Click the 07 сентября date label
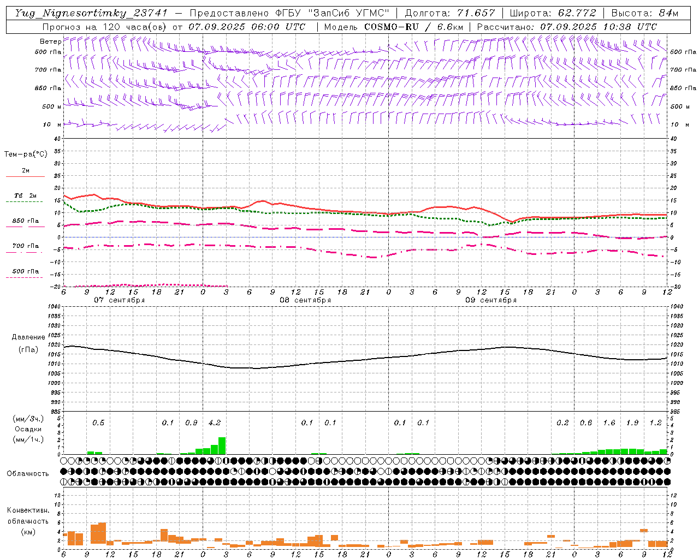 click(120, 300)
